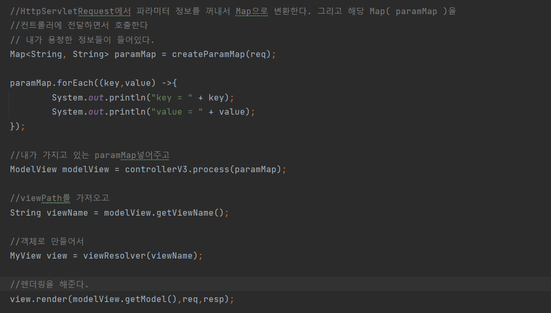Click the createParamMap(req) method call

221,54
